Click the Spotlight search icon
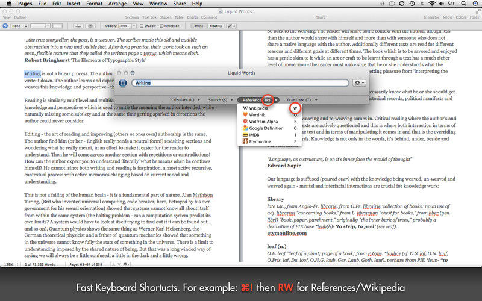Screen dimensions: 482x301 [x=463, y=4]
